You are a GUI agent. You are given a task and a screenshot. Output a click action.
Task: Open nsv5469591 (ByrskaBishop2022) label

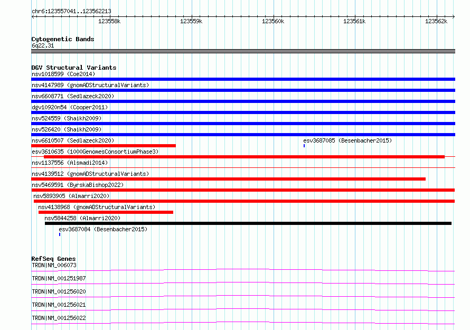78,185
